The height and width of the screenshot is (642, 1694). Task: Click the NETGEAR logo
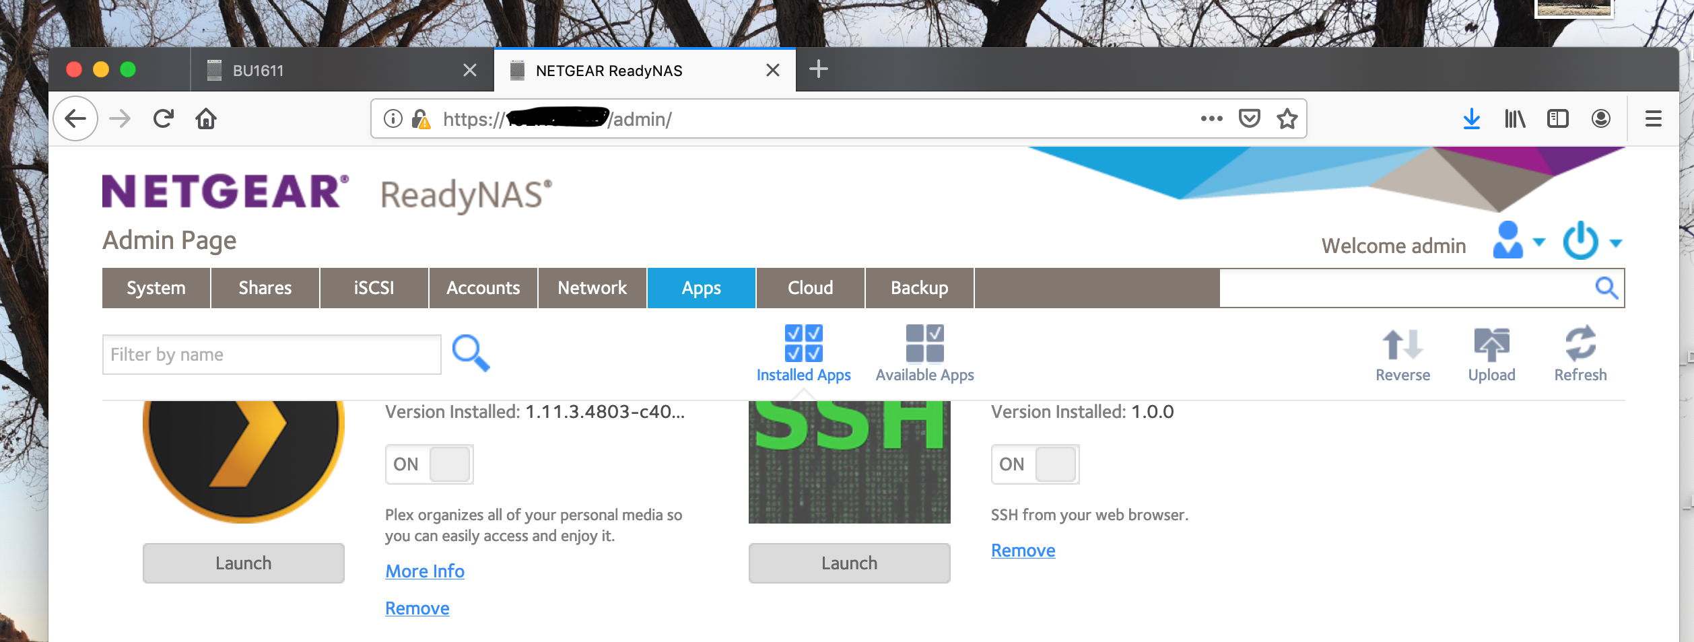(226, 191)
